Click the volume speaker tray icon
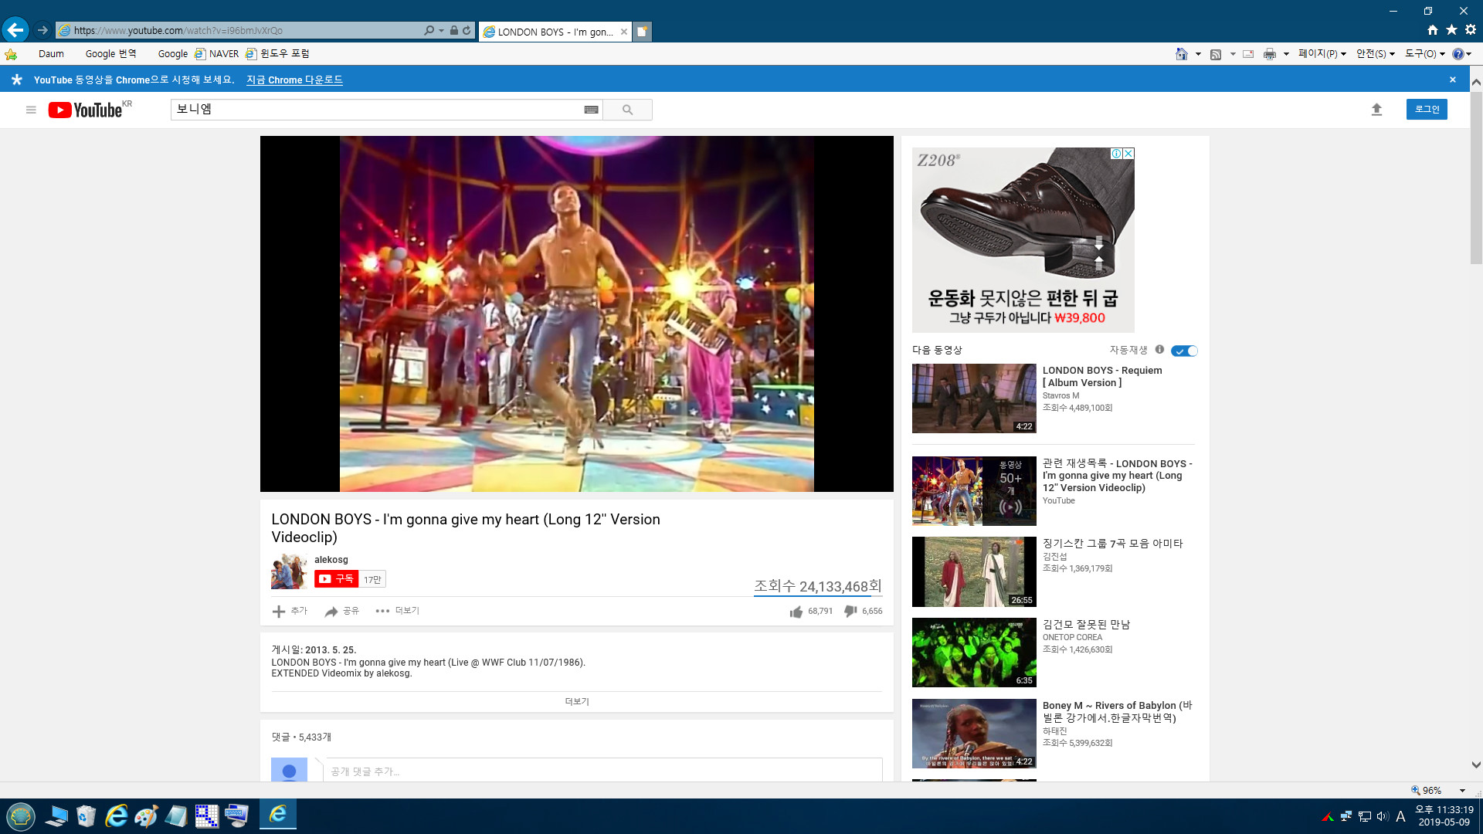Screen dimensions: 1483x834 pos(1382,816)
